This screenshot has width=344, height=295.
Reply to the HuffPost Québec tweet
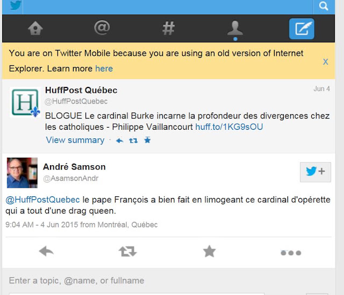[119, 141]
